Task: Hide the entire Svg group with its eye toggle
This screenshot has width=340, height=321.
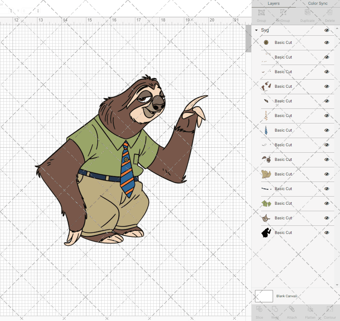Action: (326, 30)
